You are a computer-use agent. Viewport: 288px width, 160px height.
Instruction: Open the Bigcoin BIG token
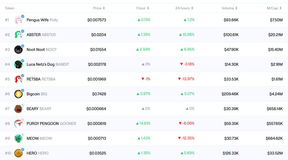click(37, 94)
